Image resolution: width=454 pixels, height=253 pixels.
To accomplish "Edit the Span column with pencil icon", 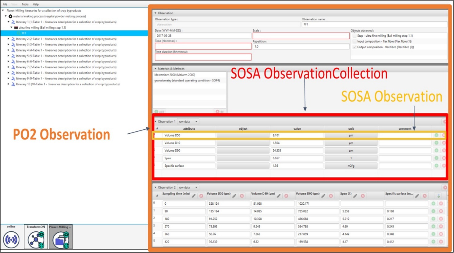I will 355,196.
